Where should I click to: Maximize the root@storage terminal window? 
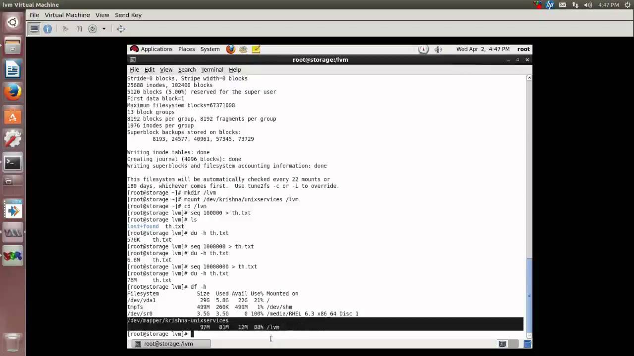click(x=518, y=60)
